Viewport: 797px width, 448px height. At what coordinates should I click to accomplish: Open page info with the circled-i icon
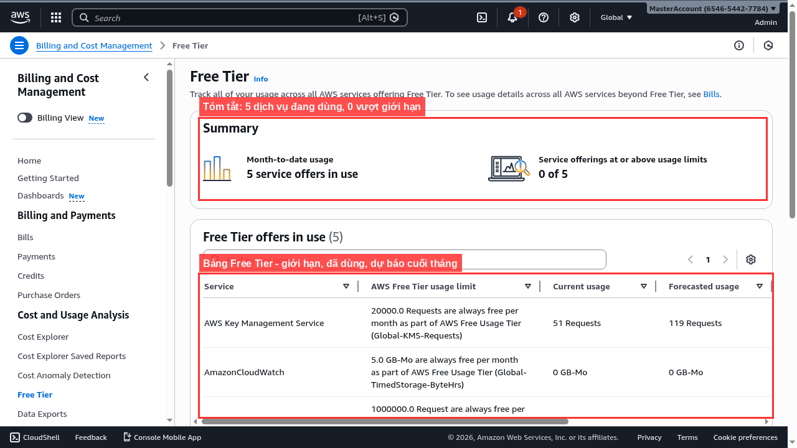(x=739, y=45)
